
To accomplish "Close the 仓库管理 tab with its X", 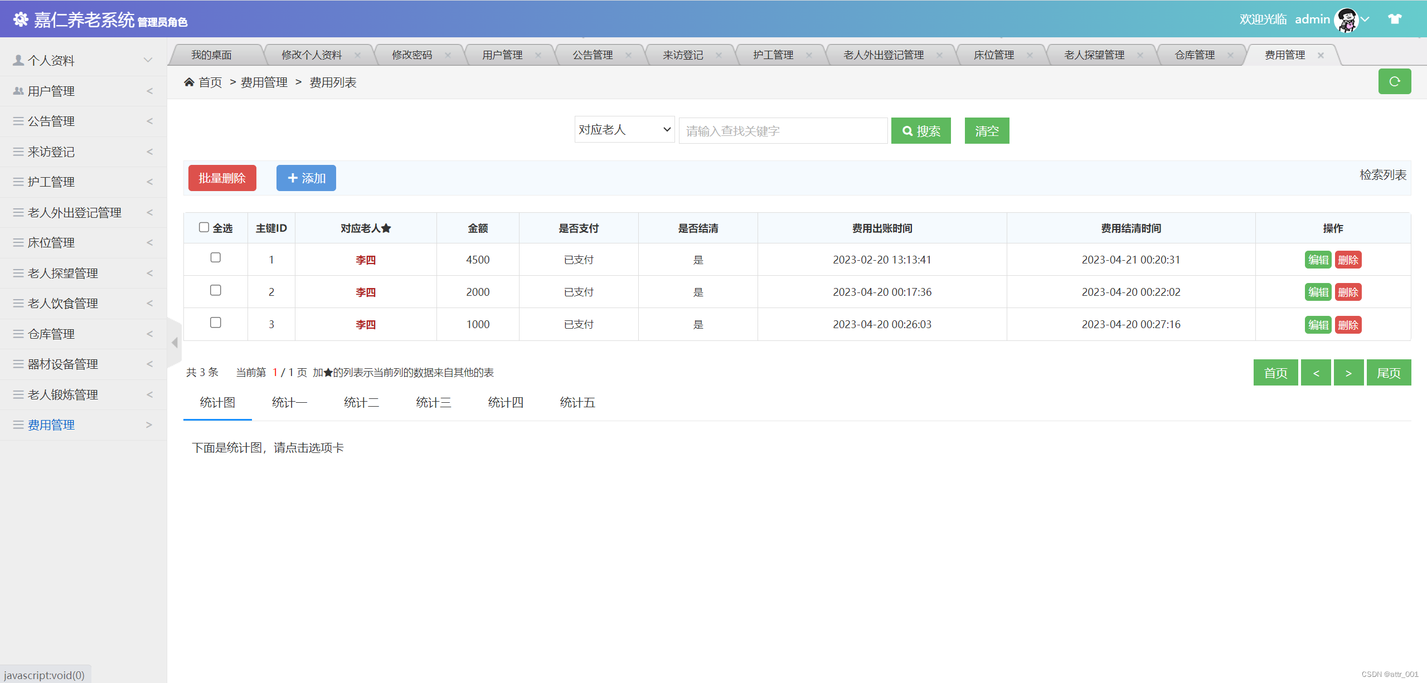I will [x=1230, y=55].
